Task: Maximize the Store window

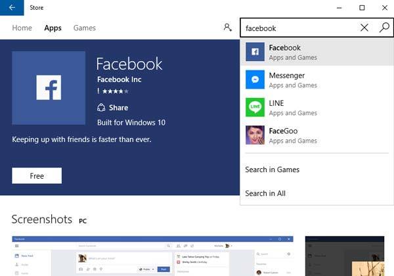Action: [362, 8]
